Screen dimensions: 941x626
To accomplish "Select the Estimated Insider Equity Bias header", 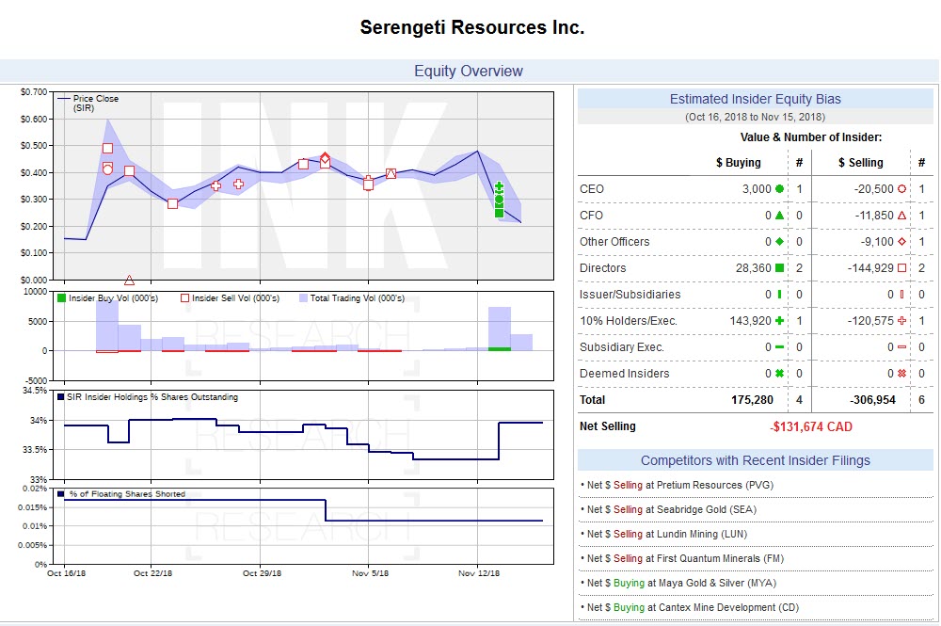I will coord(756,99).
